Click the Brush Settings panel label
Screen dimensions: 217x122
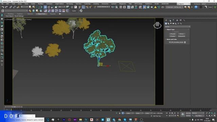(19, 16)
